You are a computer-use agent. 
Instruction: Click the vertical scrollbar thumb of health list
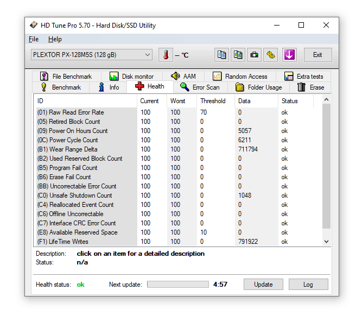tap(326, 166)
